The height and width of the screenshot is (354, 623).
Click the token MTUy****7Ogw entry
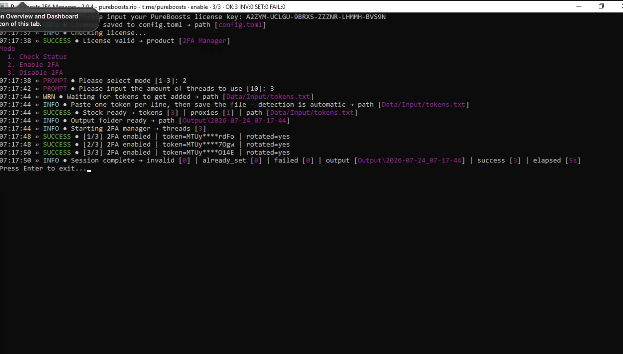point(198,145)
